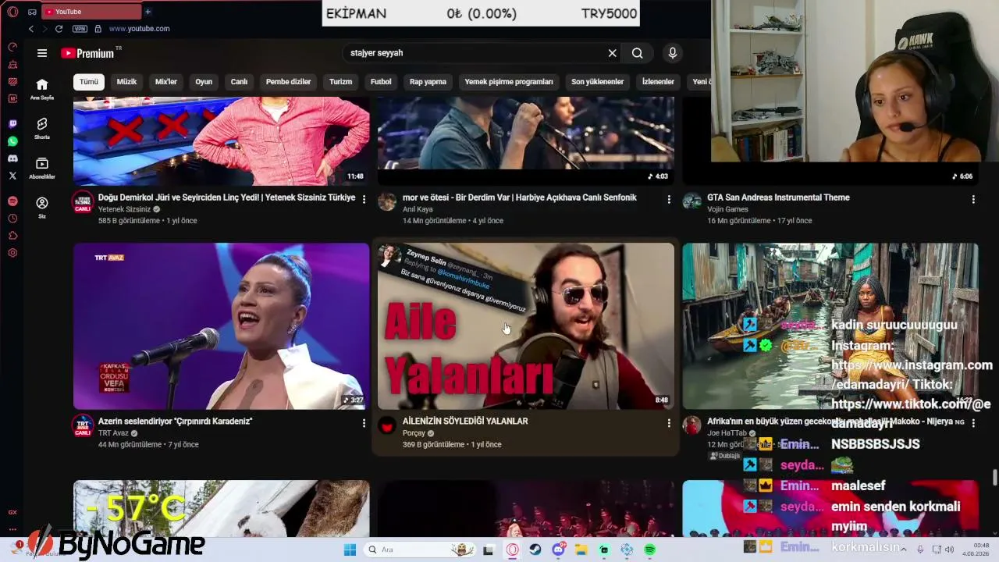Select the Yemek pişirme programları chip
999x562 pixels.
pyautogui.click(x=509, y=81)
